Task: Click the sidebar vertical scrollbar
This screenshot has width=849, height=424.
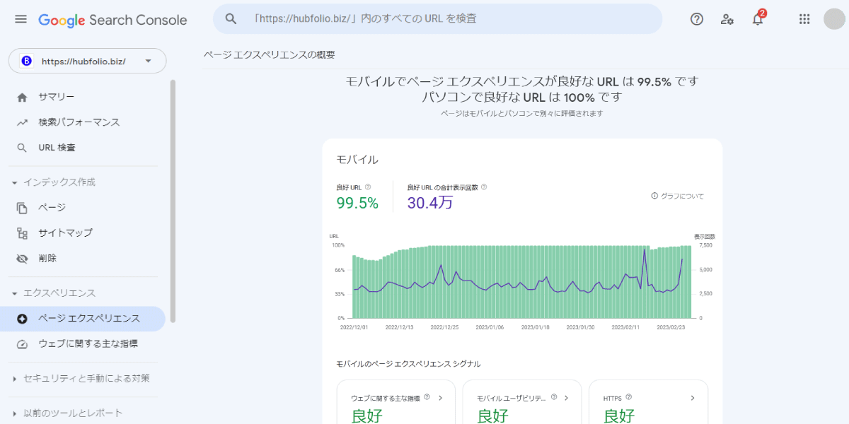Action: click(173, 201)
